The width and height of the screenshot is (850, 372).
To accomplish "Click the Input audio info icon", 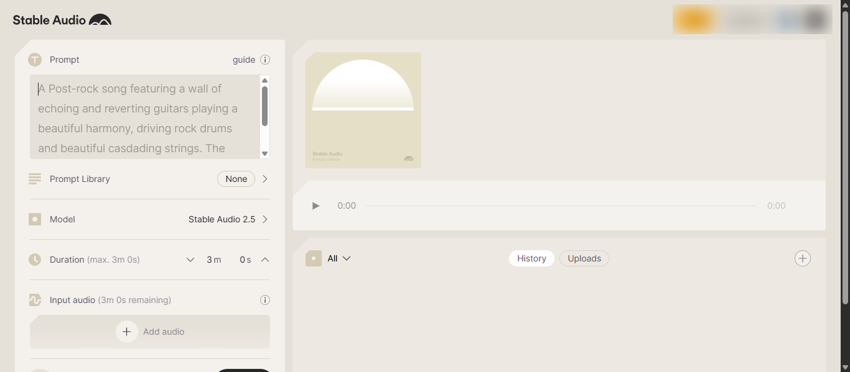I will (265, 300).
